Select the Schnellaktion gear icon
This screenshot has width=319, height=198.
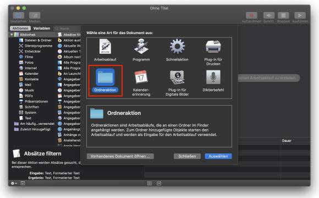(x=177, y=46)
